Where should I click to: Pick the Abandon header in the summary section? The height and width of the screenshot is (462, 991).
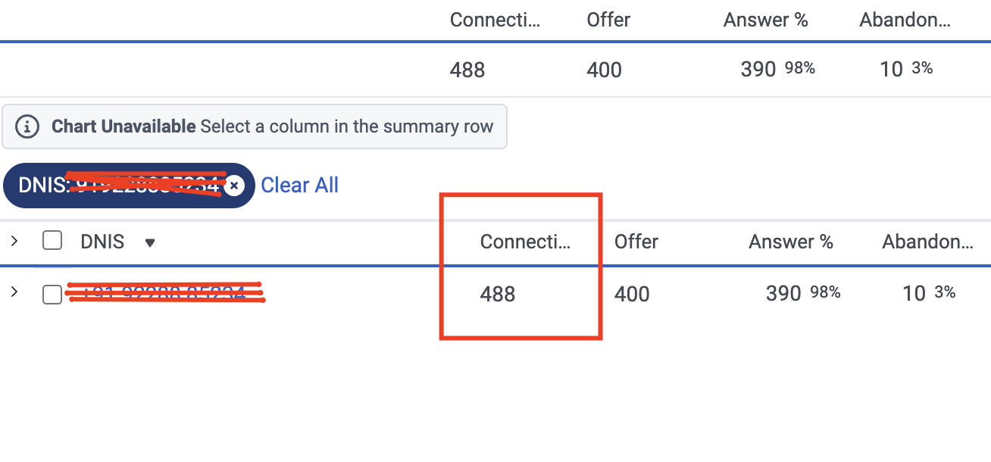(905, 20)
